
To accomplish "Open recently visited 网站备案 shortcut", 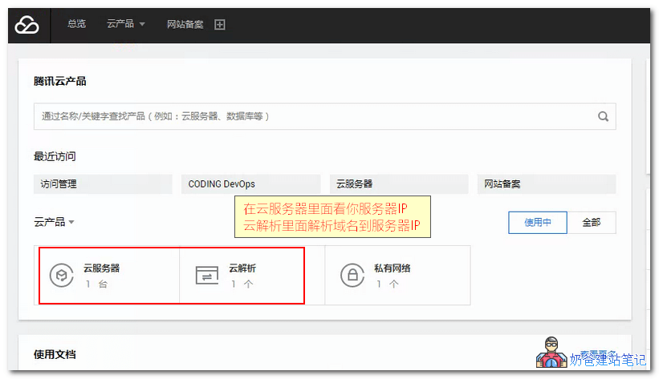I will (x=547, y=183).
